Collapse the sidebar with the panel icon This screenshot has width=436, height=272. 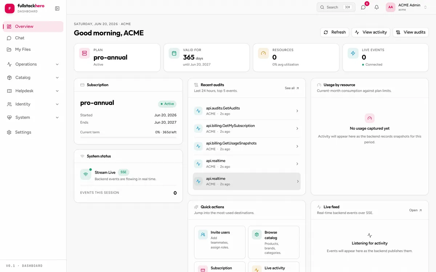click(57, 8)
